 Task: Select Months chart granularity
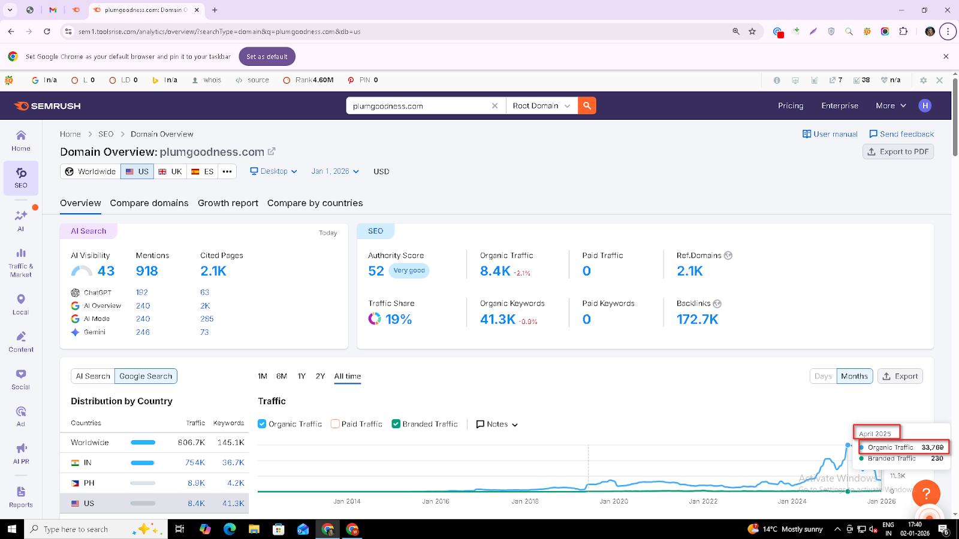coord(854,376)
